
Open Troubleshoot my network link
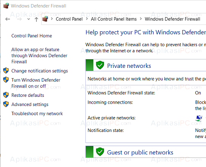(37, 114)
